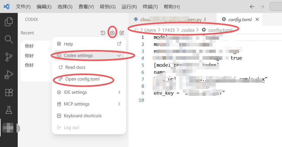Collapse the Codex settings submenu
This screenshot has width=282, height=147.
[x=119, y=56]
